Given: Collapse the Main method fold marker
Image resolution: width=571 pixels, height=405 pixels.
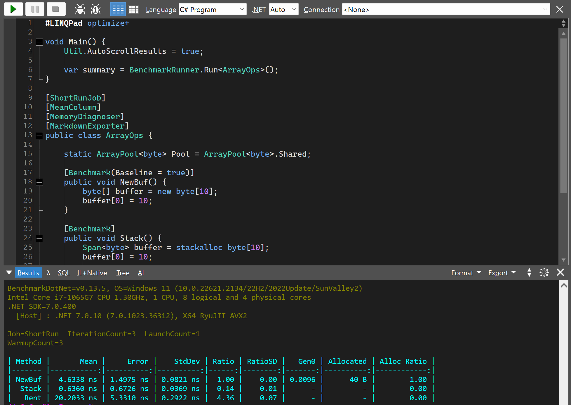Looking at the screenshot, I should pyautogui.click(x=39, y=42).
